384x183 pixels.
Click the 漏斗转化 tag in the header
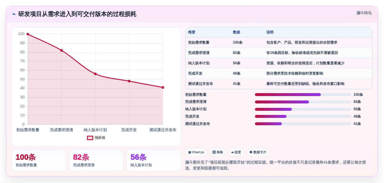click(364, 13)
